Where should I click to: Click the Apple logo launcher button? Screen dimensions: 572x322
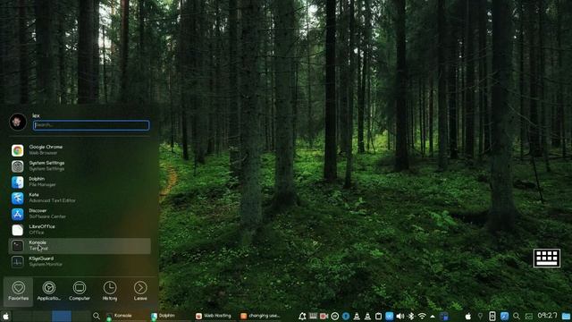tap(6, 316)
